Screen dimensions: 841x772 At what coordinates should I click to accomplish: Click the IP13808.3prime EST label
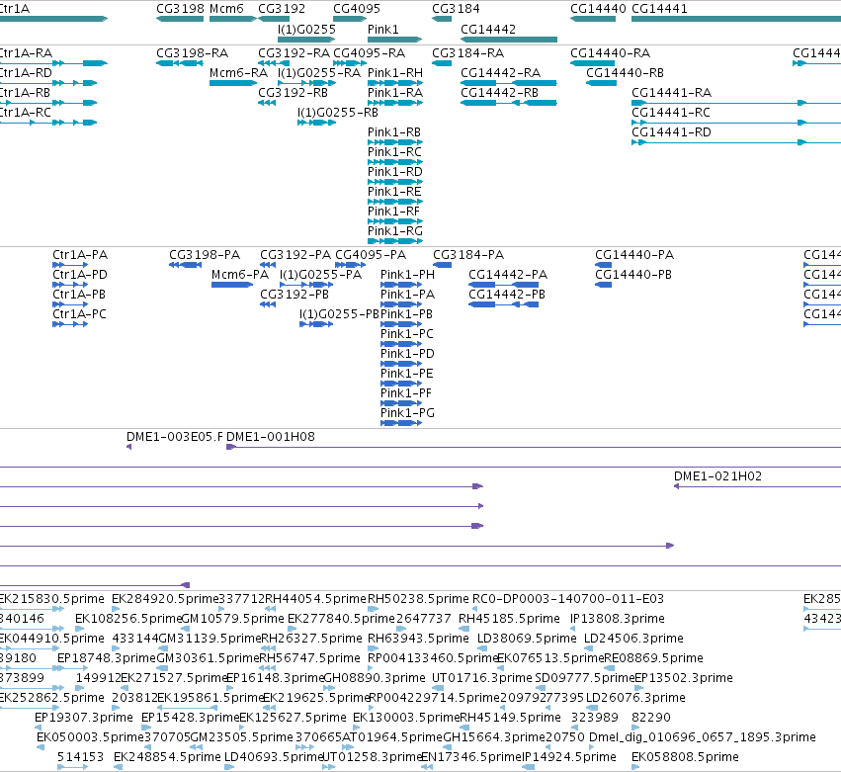618,619
